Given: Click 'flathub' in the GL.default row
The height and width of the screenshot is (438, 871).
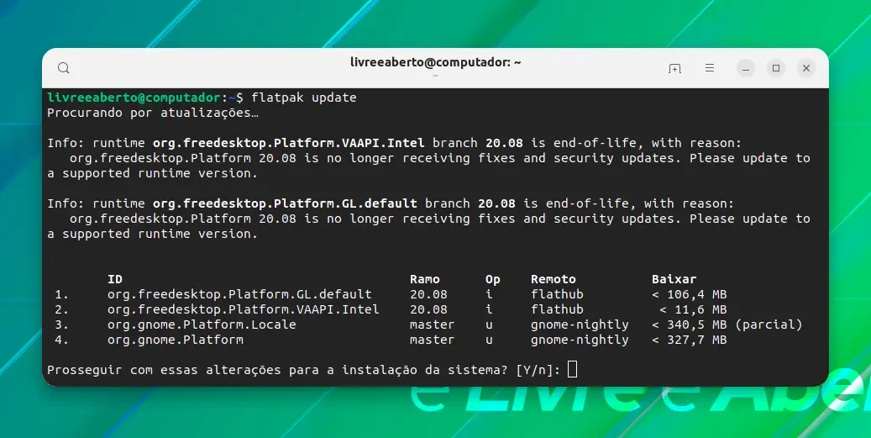Looking at the screenshot, I should tap(557, 294).
